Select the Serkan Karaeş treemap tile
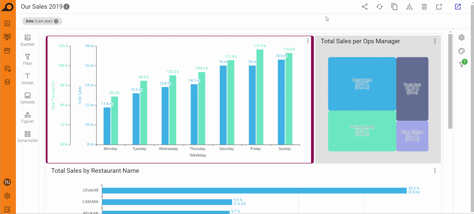Screen dimensions: 474x214 (x=362, y=131)
